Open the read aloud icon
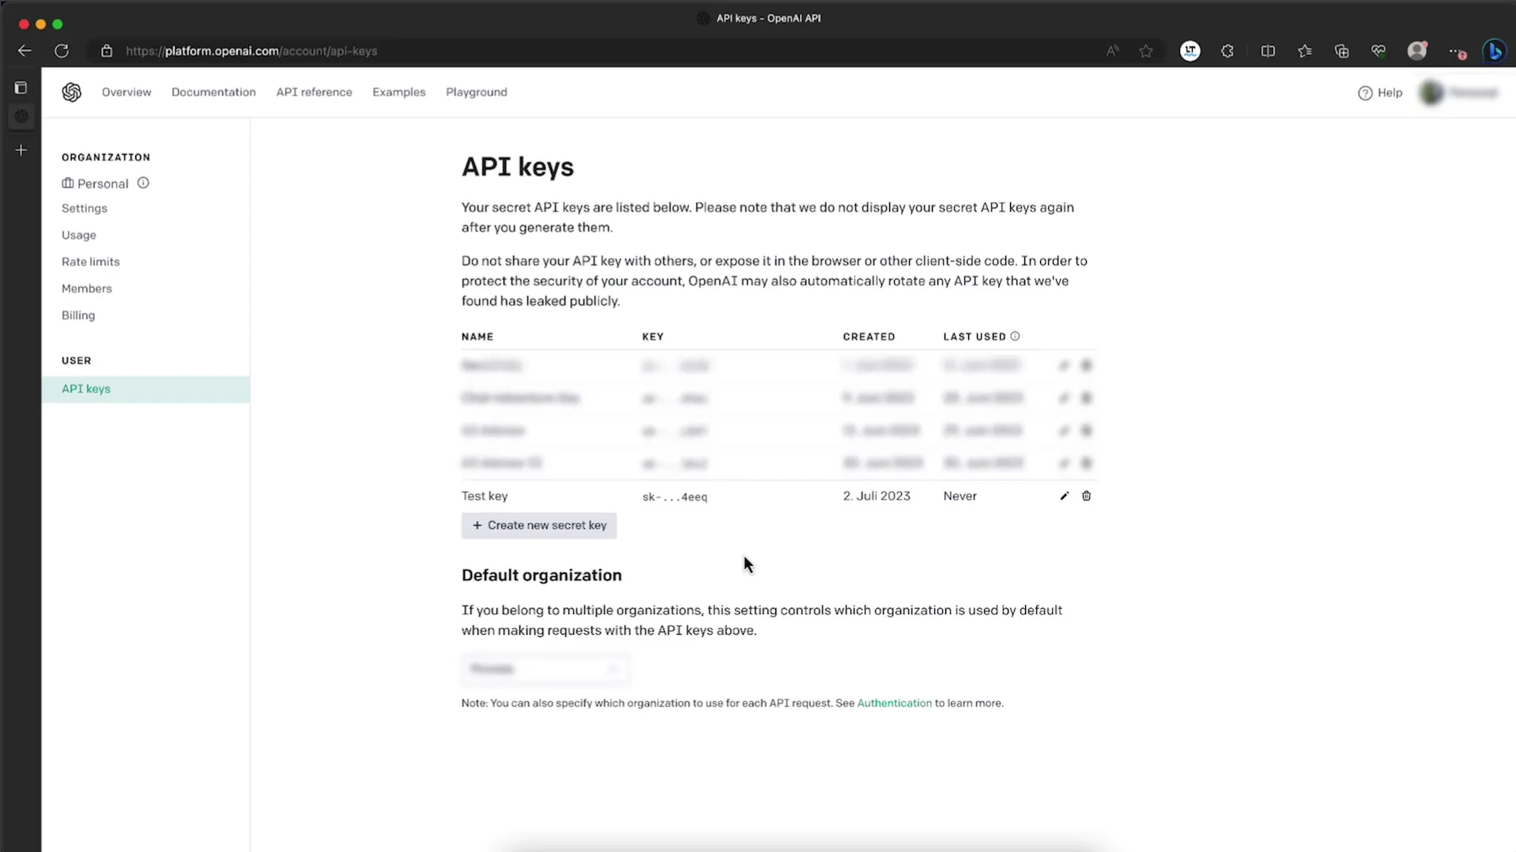Screen dimensions: 1516x852 click(1112, 51)
